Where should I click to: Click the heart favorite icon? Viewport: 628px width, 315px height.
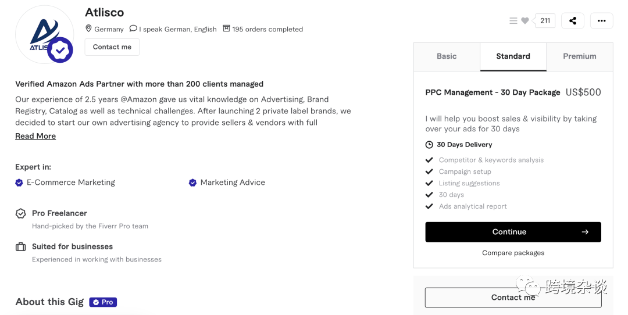525,21
